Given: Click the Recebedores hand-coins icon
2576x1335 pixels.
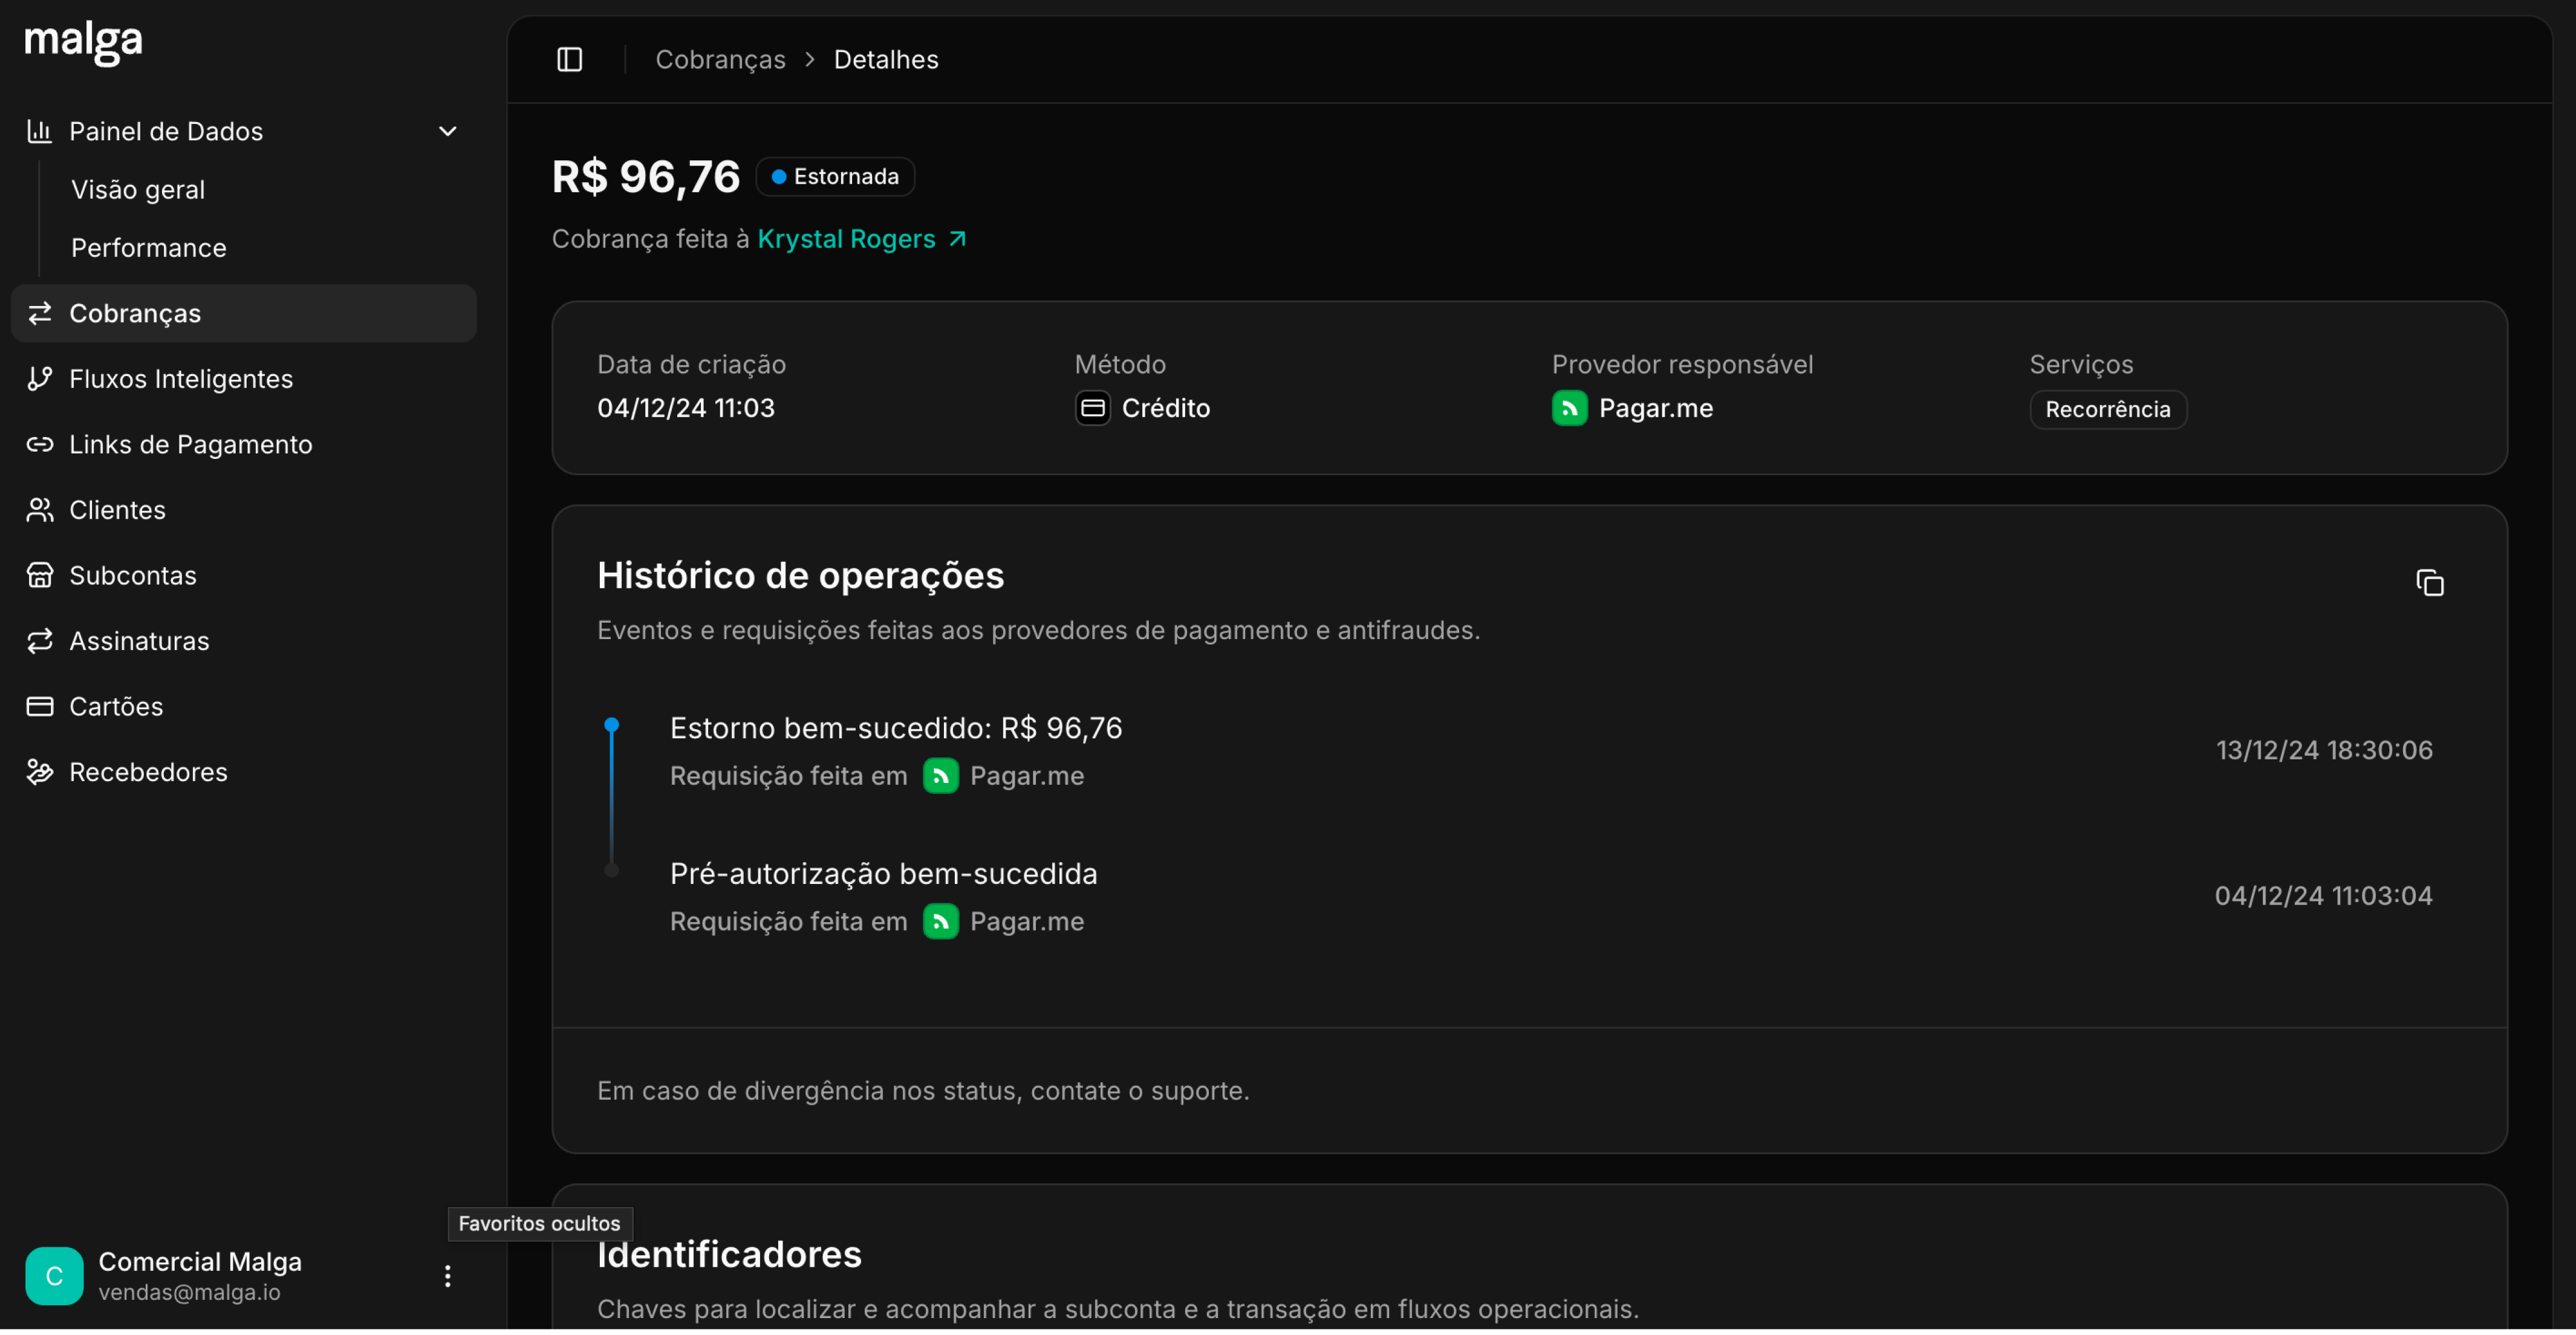Looking at the screenshot, I should 39,773.
